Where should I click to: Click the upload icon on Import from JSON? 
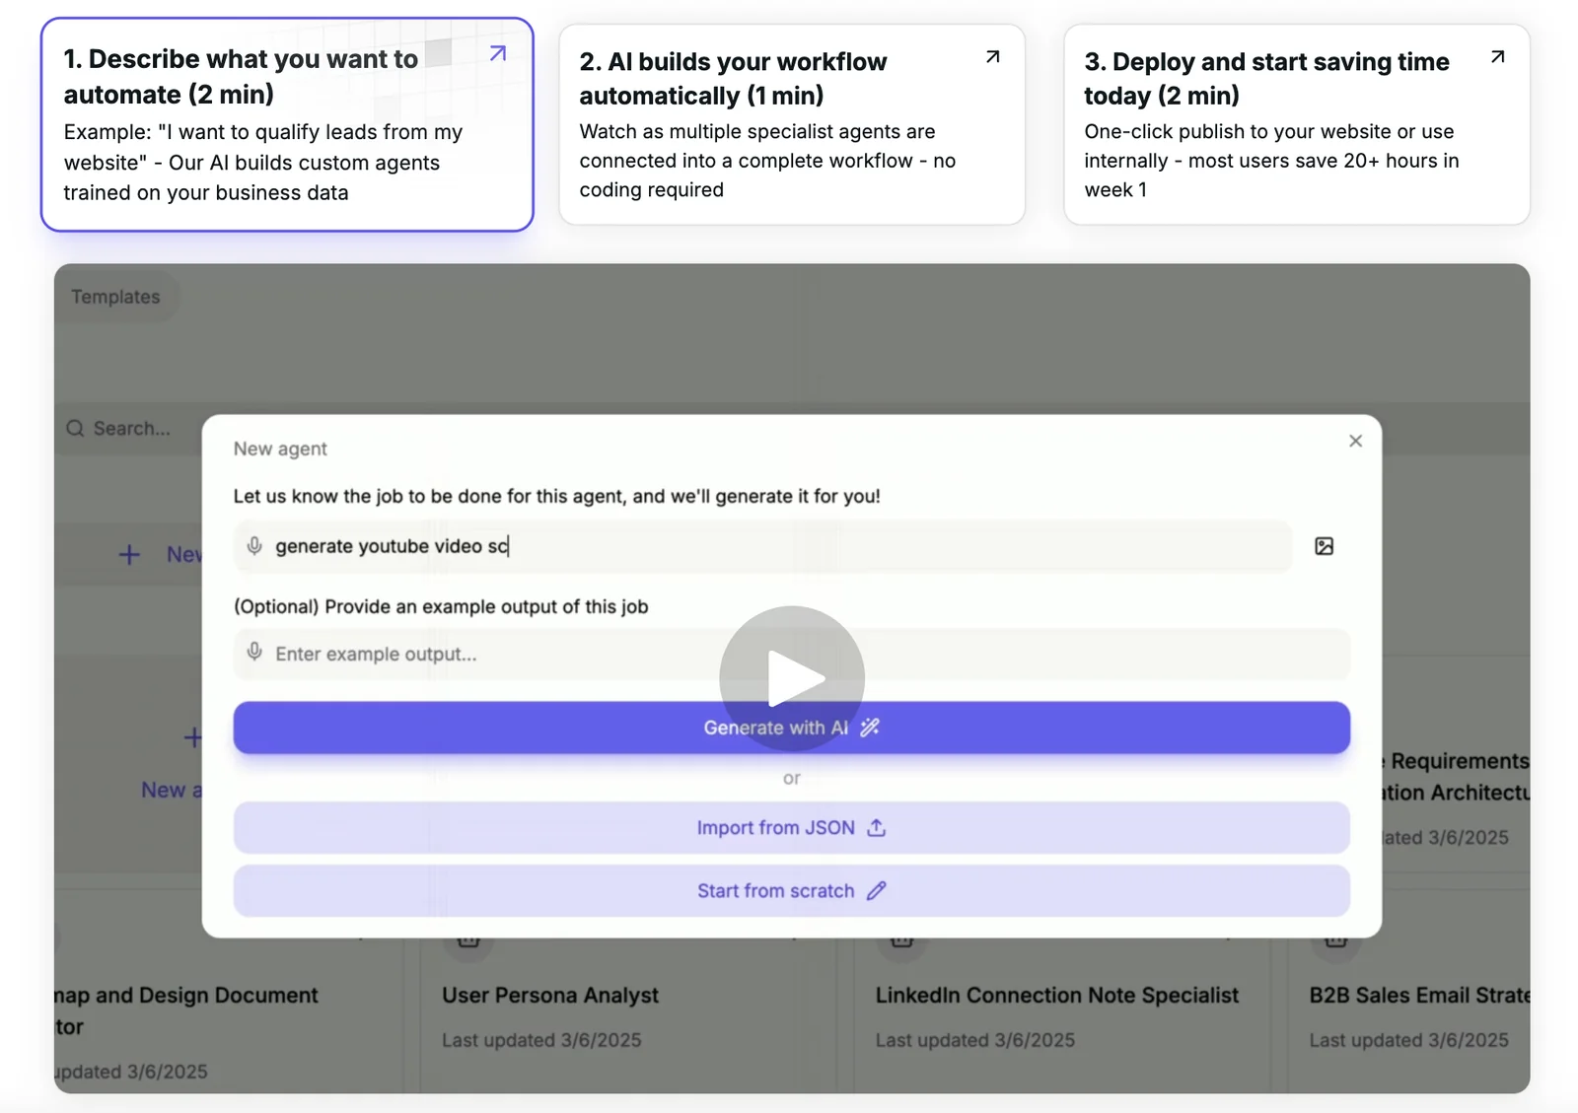pyautogui.click(x=876, y=828)
